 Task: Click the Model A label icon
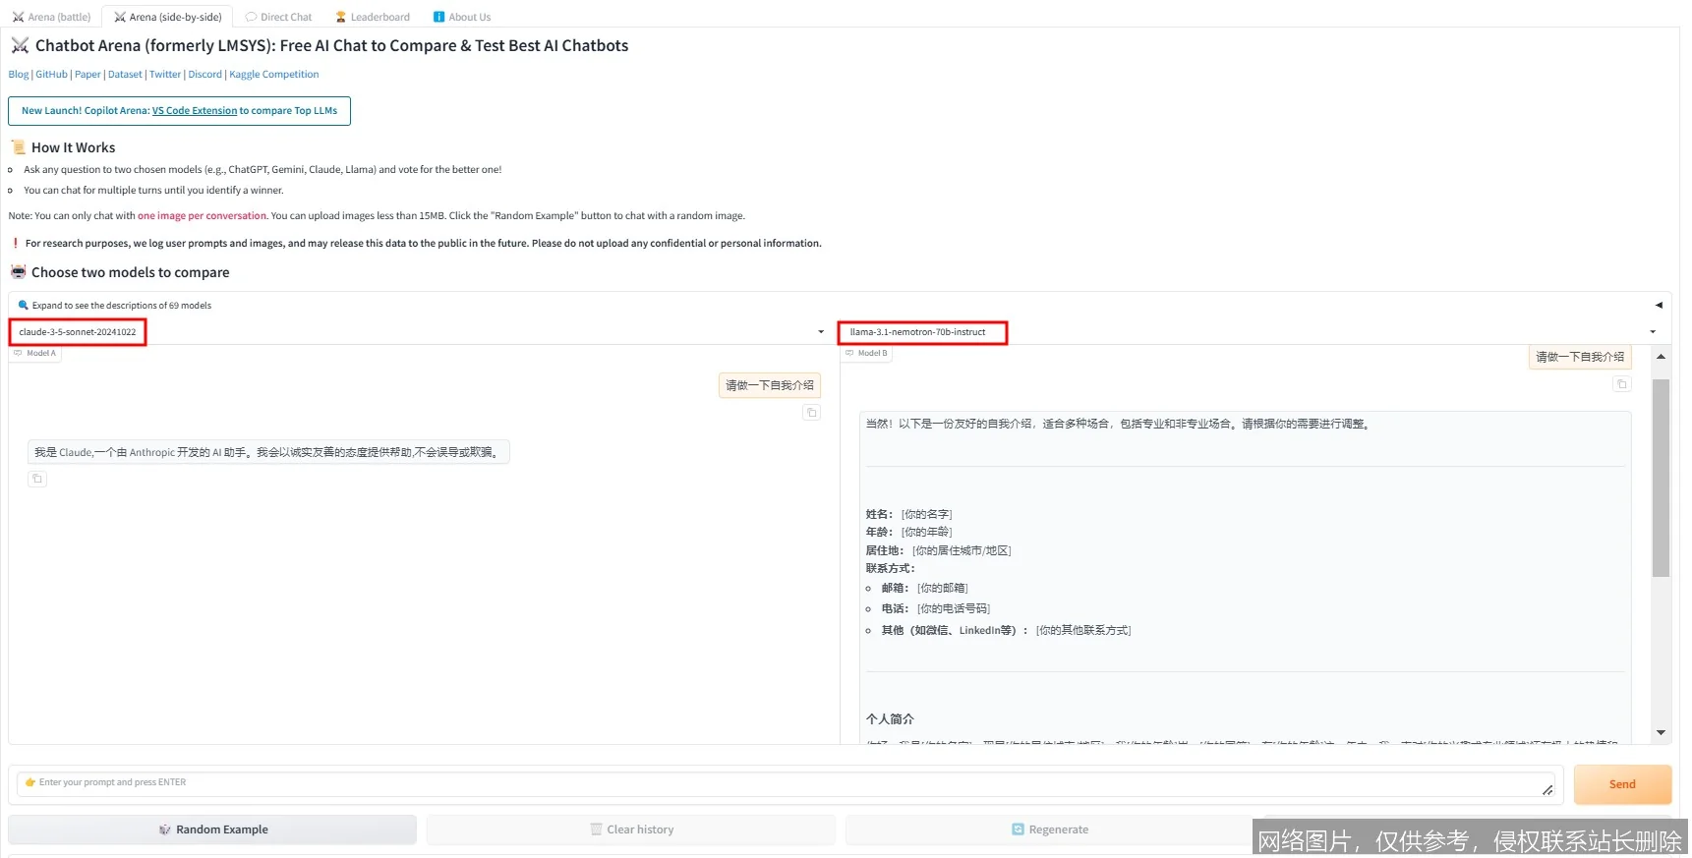click(18, 353)
